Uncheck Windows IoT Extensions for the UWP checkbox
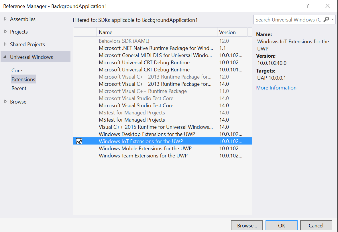Image resolution: width=338 pixels, height=232 pixels. point(79,141)
